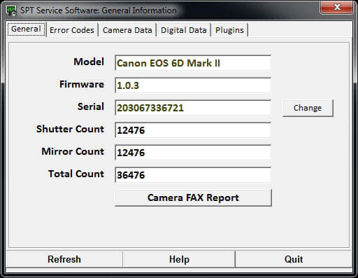Select the Shutter Count value field
The width and height of the screenshot is (358, 278).
point(193,130)
